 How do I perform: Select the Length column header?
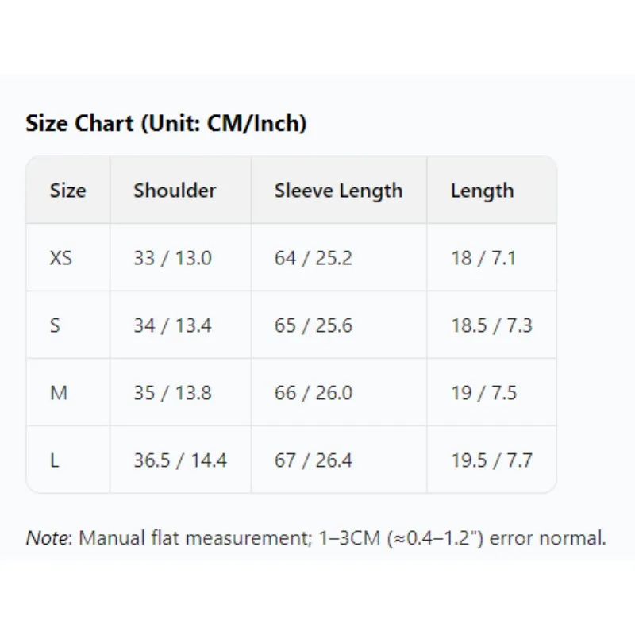[482, 190]
